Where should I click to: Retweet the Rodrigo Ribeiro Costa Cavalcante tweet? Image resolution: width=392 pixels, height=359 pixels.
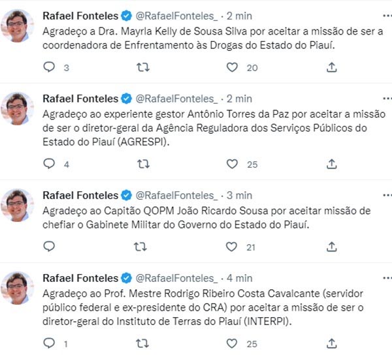click(x=141, y=343)
